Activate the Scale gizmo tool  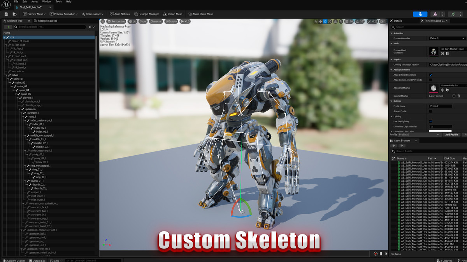pyautogui.click(x=330, y=21)
